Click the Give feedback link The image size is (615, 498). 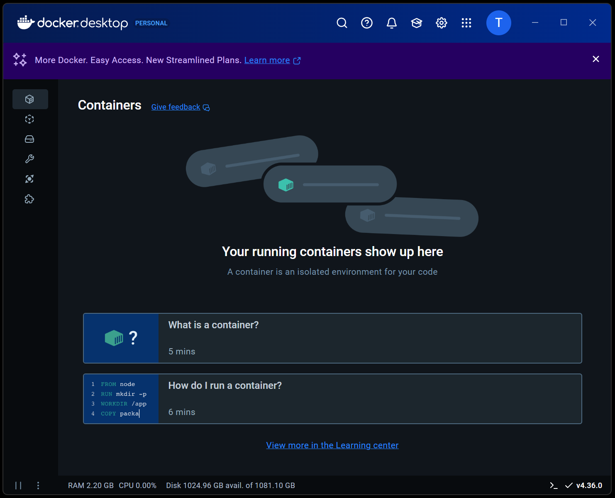pyautogui.click(x=176, y=107)
